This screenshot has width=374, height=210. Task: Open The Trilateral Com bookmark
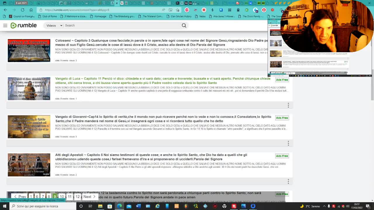150,16
